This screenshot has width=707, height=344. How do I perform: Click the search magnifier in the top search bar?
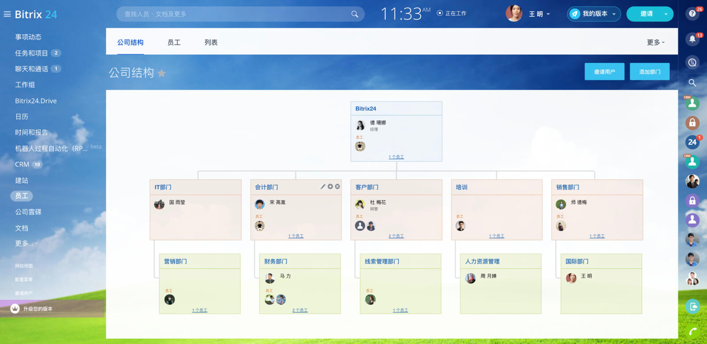pos(354,14)
